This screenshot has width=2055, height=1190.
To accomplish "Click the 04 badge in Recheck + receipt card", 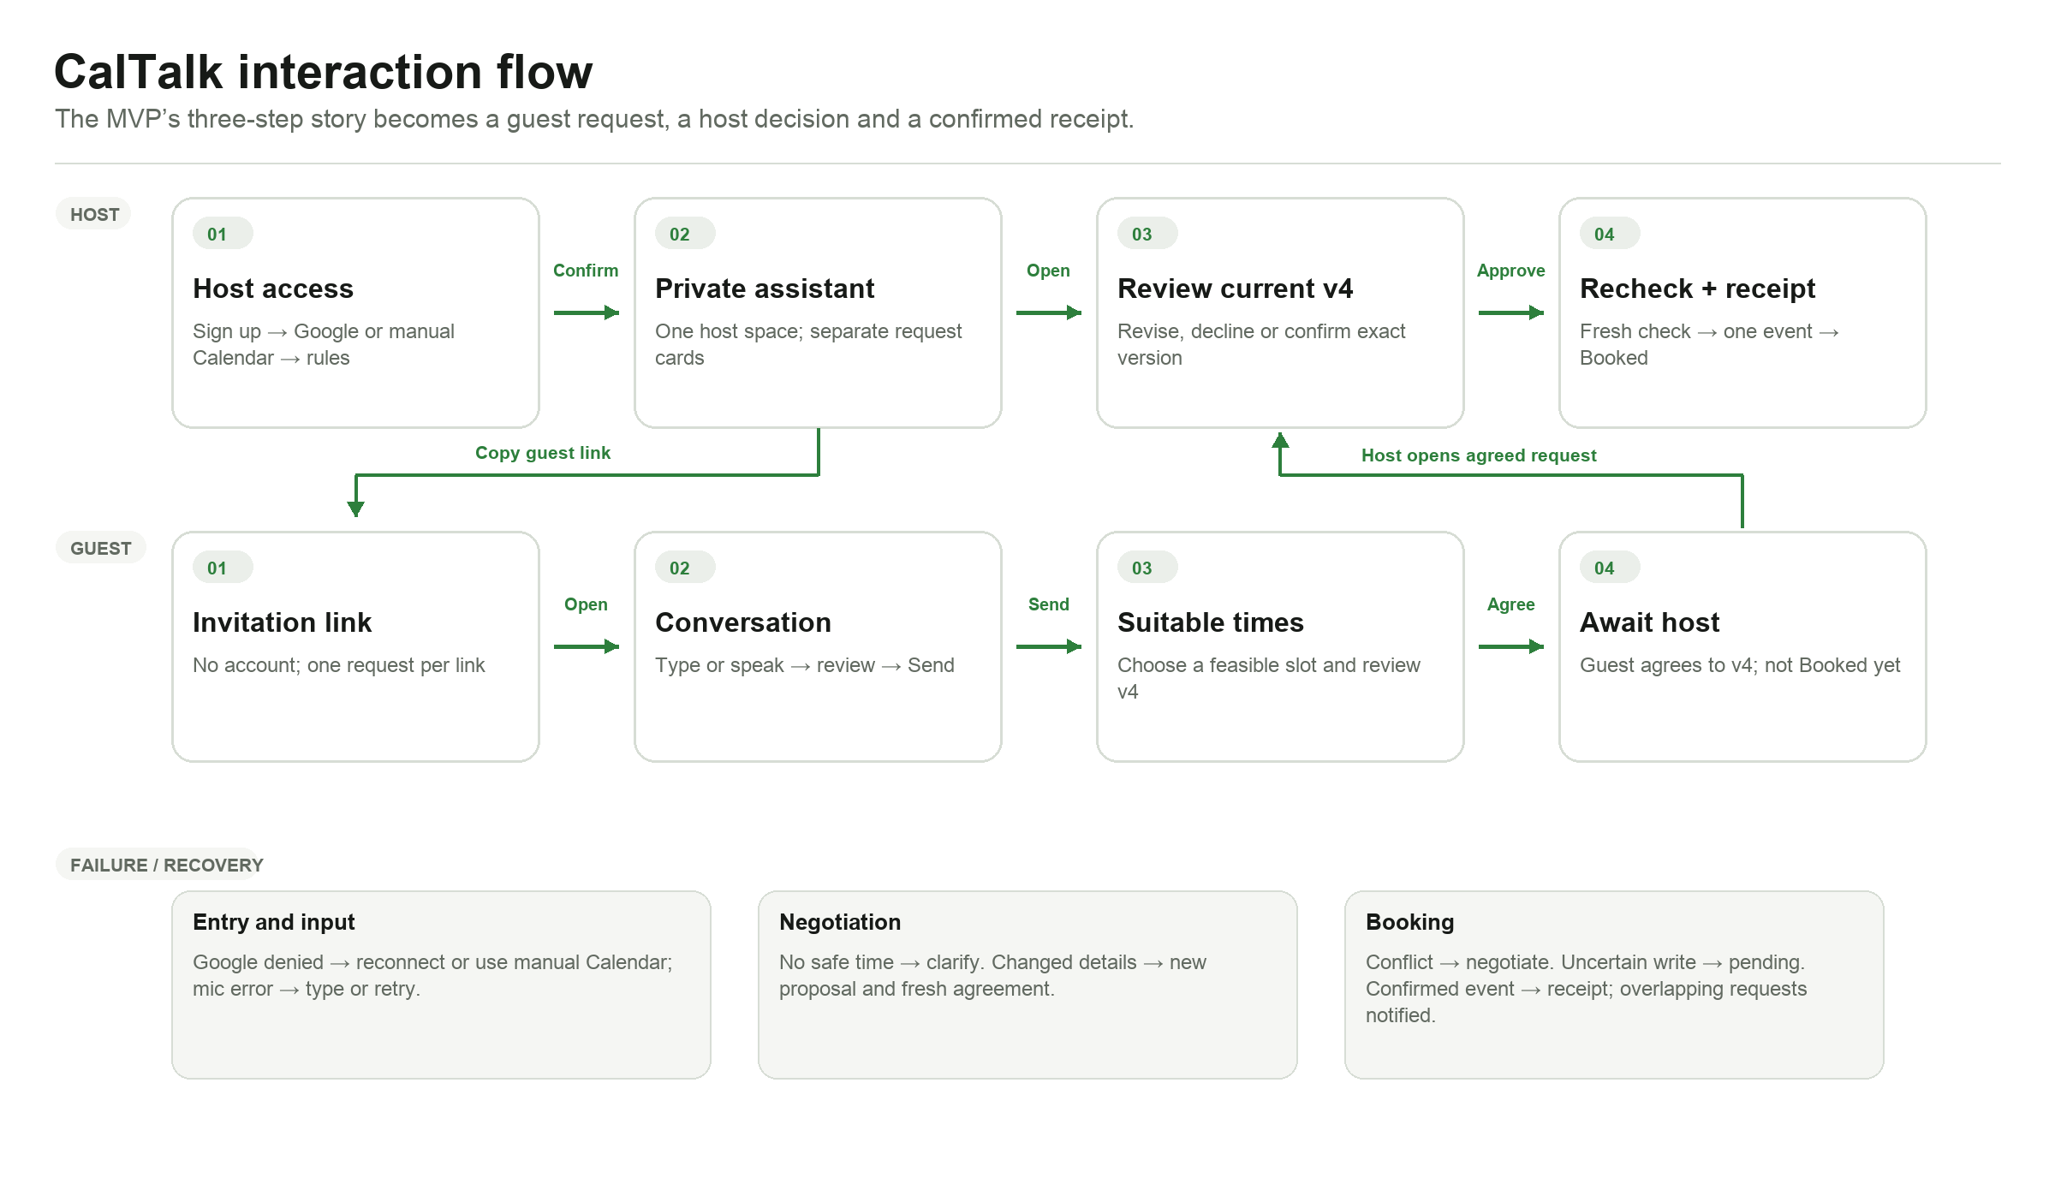I will click(1610, 234).
